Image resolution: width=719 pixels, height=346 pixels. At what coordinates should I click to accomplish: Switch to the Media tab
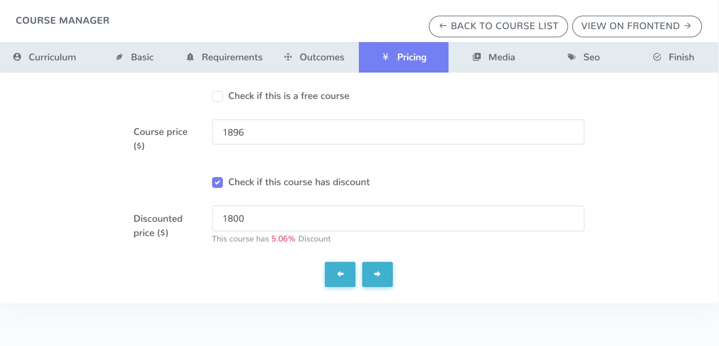(x=502, y=57)
